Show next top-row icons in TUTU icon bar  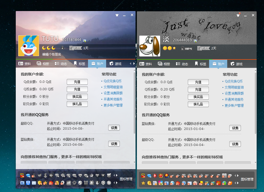(117, 175)
